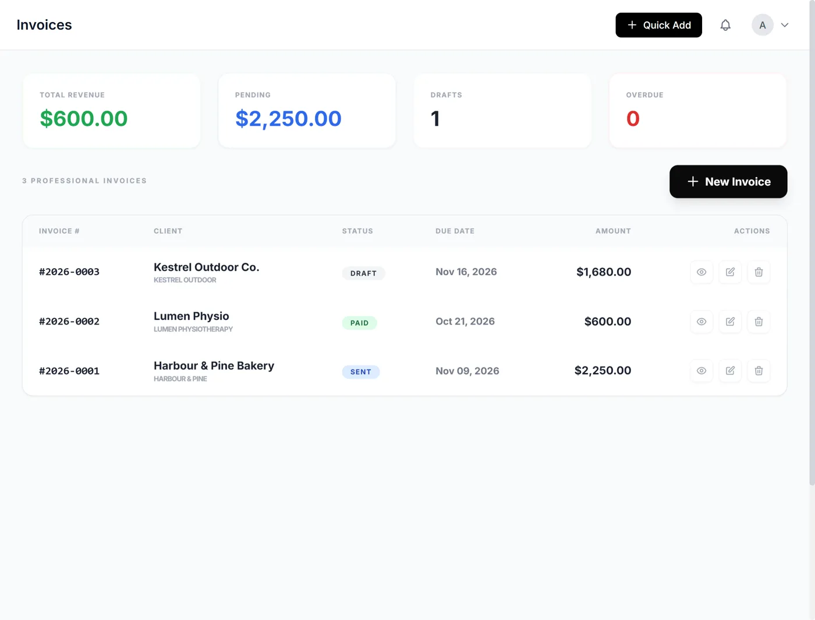
Task: Click the LUMEN PHYSIOTHERAPY subtitle
Action: pyautogui.click(x=193, y=329)
